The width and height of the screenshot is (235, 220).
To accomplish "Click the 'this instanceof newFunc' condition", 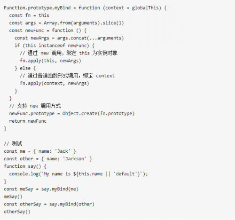I will click(x=55, y=46).
